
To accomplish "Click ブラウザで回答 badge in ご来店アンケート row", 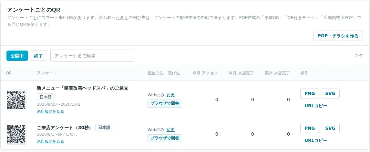I will [x=165, y=138].
